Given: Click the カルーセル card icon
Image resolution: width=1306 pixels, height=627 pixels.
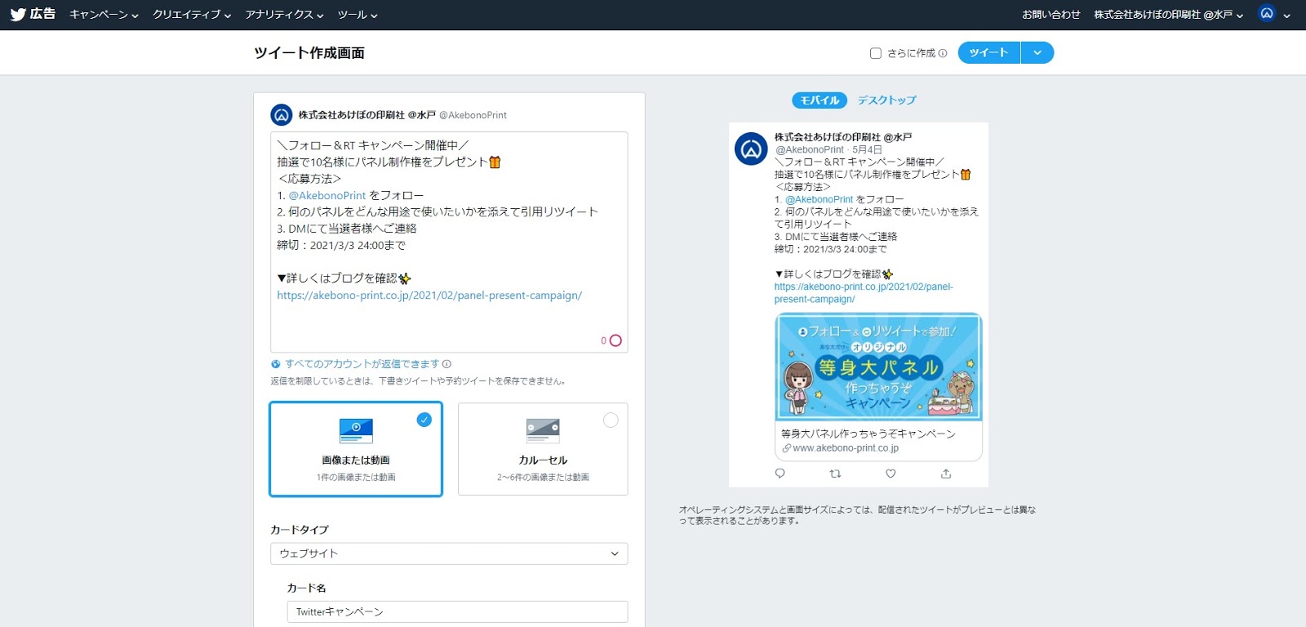Looking at the screenshot, I should [543, 430].
